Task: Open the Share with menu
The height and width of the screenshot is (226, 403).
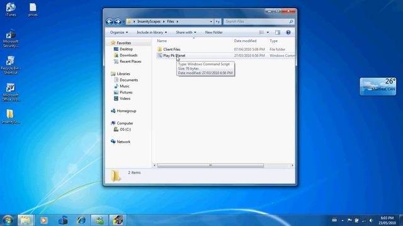Action: pyautogui.click(x=186, y=32)
